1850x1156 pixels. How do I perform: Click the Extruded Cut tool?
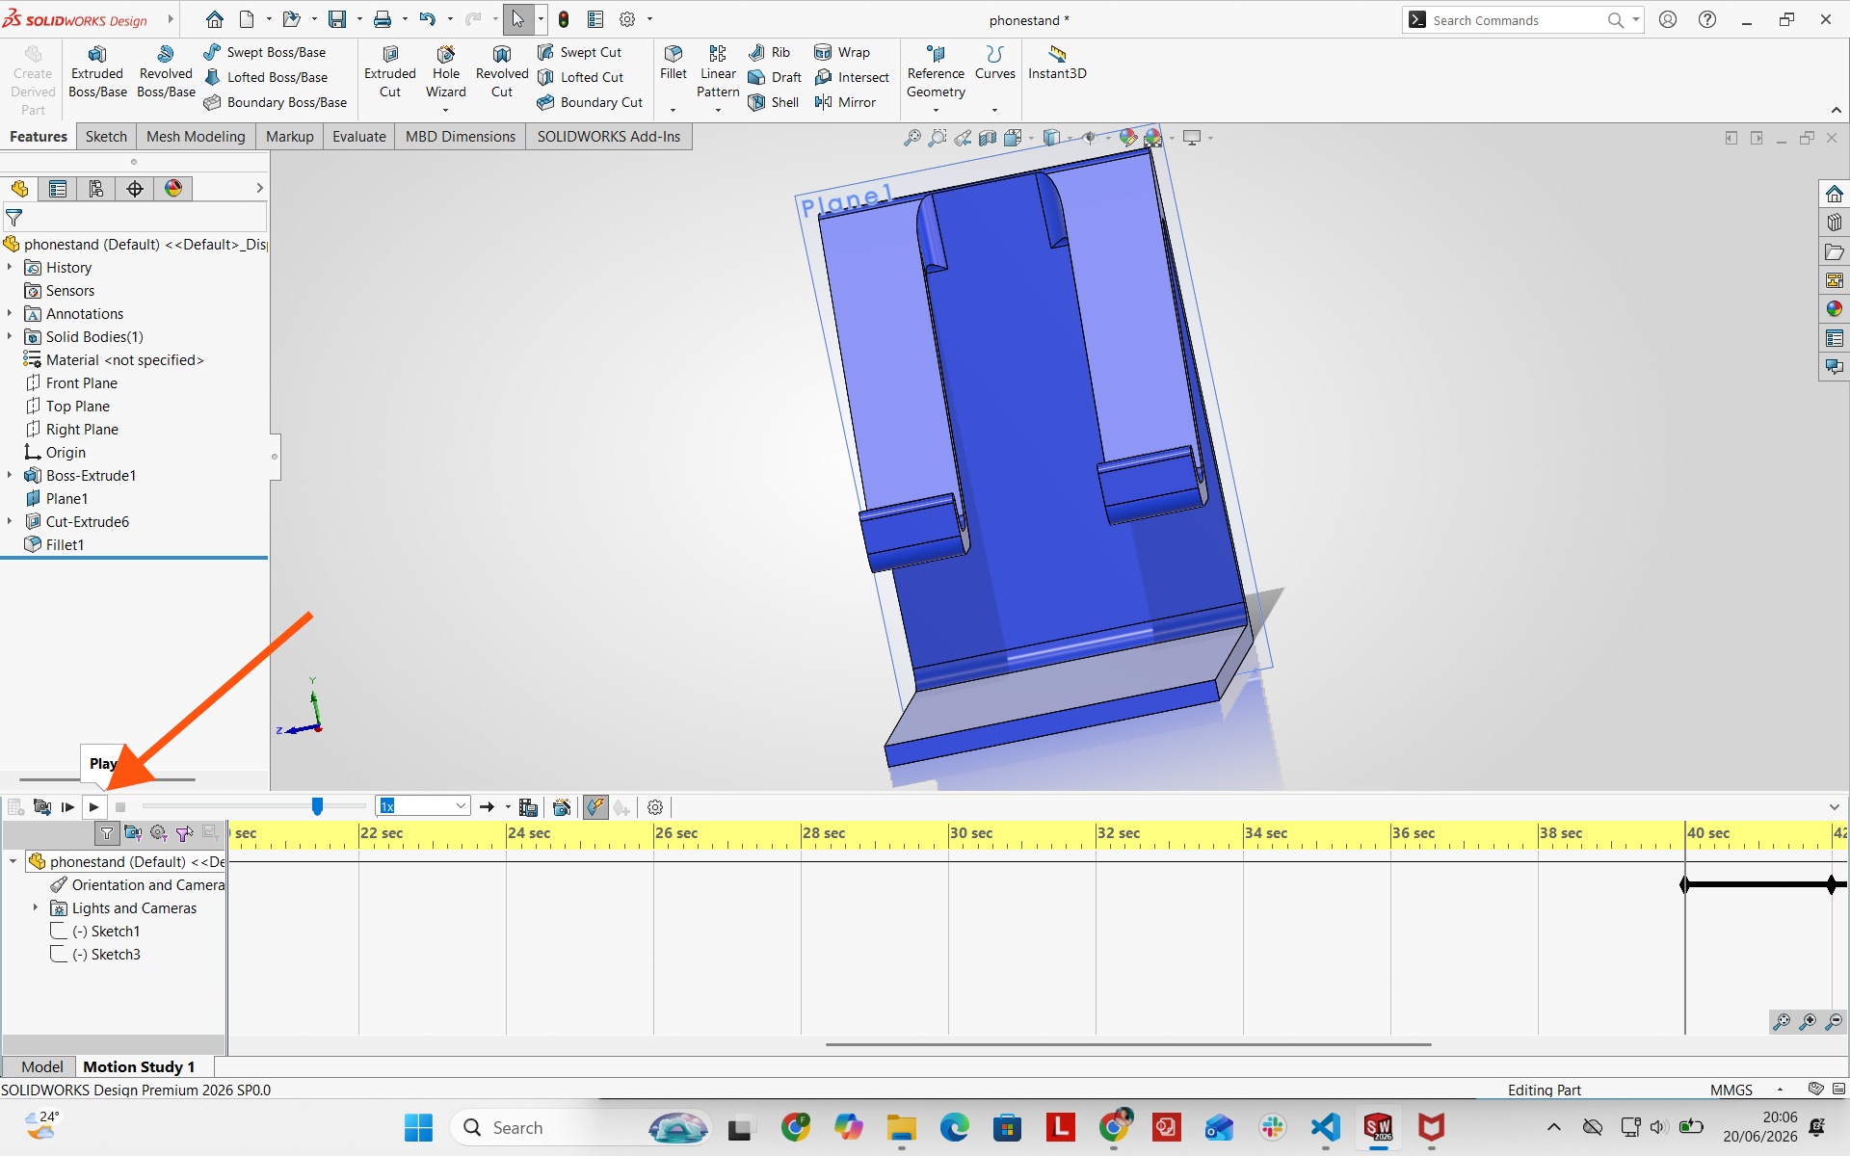click(x=390, y=72)
